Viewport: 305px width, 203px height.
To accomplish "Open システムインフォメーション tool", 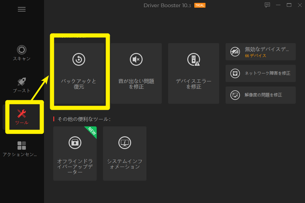I will tap(125, 154).
